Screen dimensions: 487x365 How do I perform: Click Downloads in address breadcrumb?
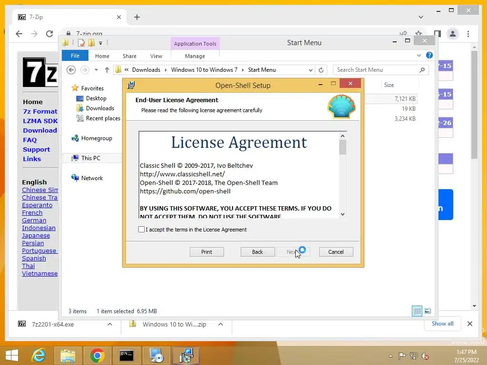(146, 70)
